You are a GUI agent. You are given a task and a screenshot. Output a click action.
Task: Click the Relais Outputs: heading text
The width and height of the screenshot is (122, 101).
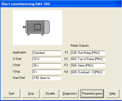coord(80,46)
